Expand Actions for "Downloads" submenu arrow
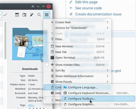This screenshot has height=109, width=136. click(108, 28)
